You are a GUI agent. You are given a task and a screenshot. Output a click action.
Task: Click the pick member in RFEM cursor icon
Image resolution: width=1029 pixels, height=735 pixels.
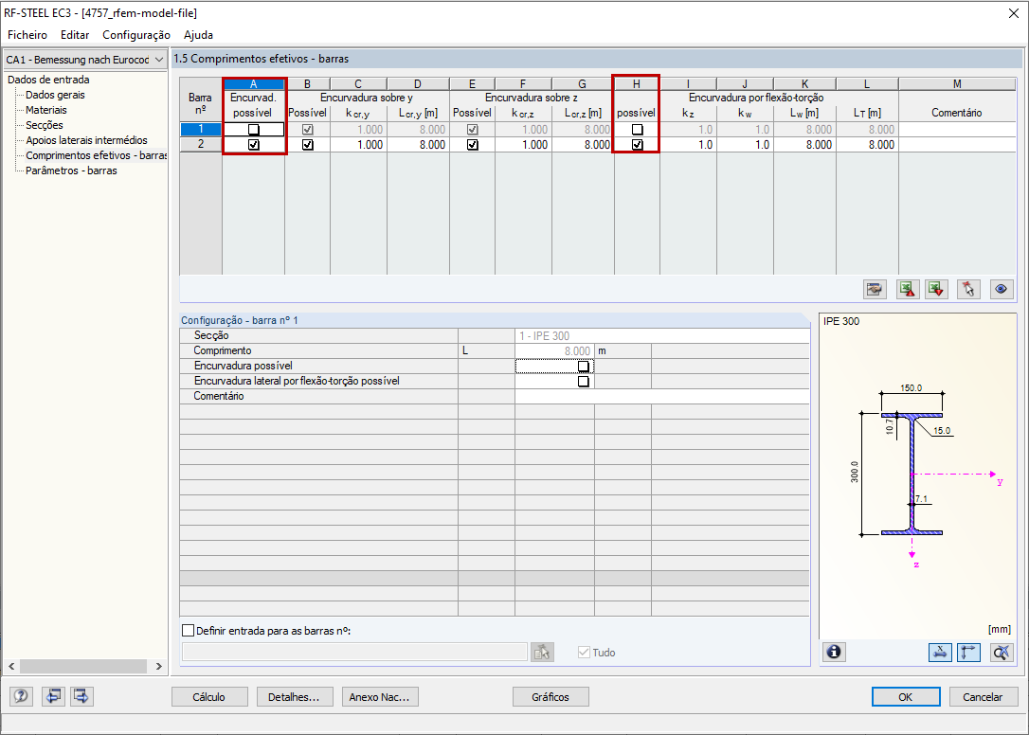pos(968,290)
